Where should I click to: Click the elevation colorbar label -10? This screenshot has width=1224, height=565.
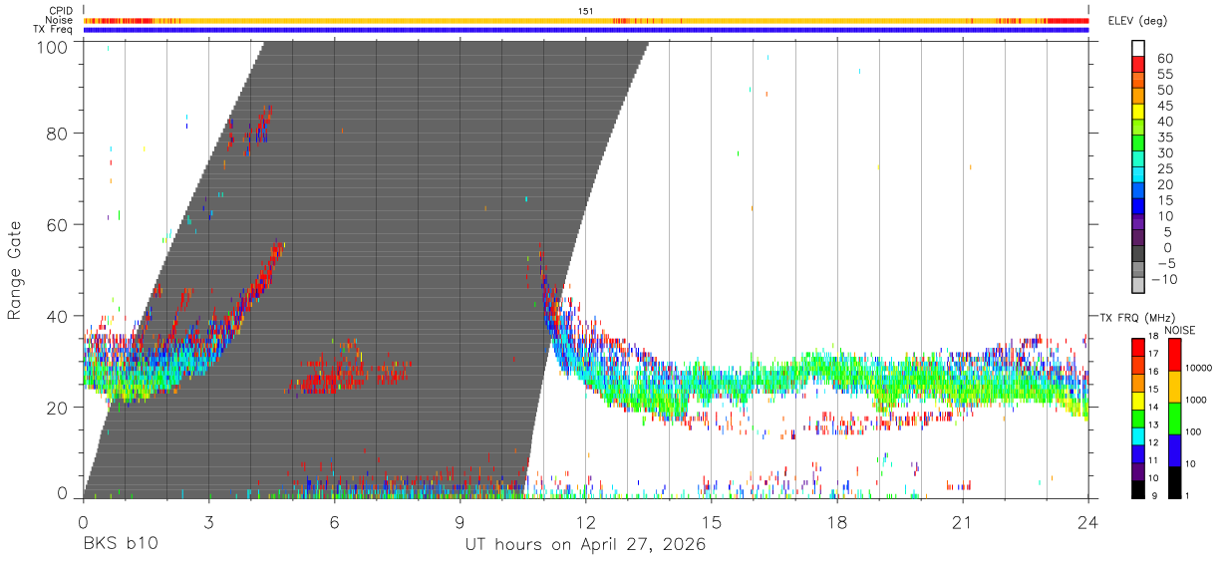1165,279
